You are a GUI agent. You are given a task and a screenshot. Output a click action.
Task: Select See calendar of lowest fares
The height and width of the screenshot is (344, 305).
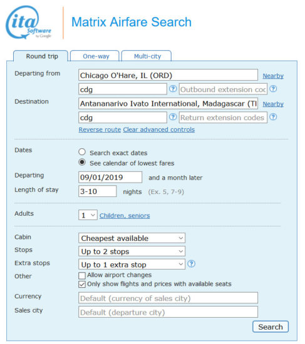coord(82,163)
